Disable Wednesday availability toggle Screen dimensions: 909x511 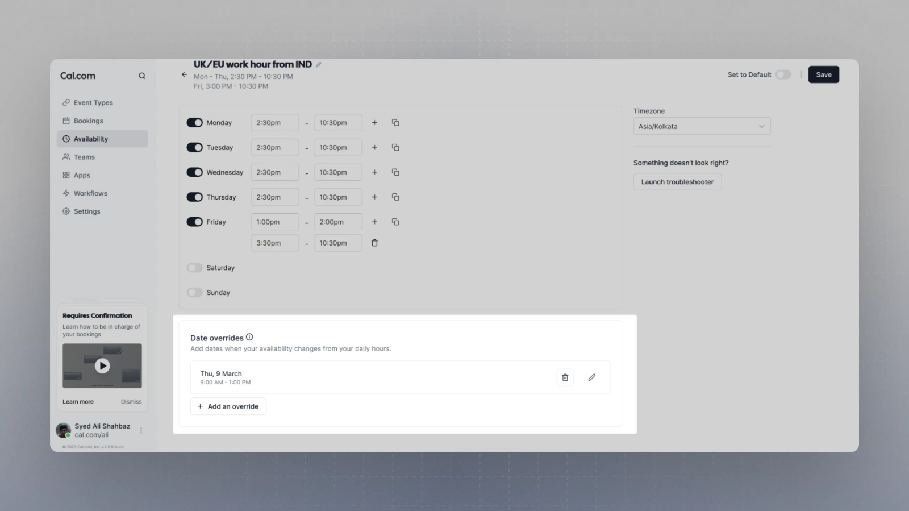(194, 172)
